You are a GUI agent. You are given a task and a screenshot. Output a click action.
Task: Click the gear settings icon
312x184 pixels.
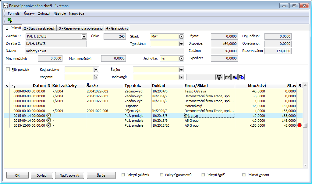(219, 77)
